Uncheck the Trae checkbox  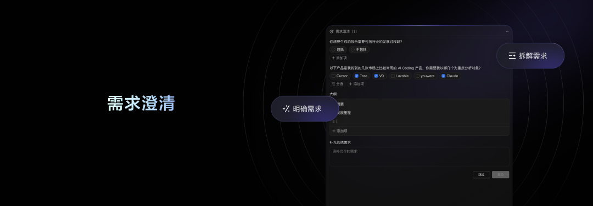coord(356,76)
